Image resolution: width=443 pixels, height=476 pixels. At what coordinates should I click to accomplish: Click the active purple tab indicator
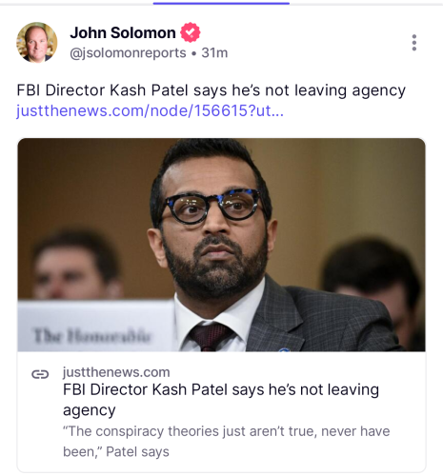[221, 4]
